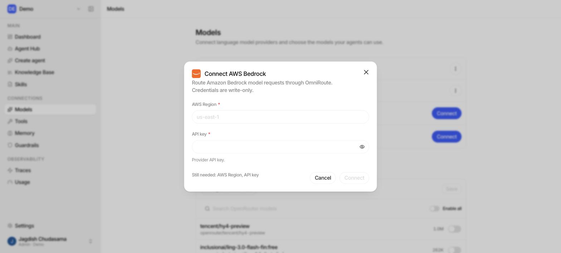Click the AWS Bedrock orange logo icon
Image resolution: width=561 pixels, height=253 pixels.
[196, 74]
